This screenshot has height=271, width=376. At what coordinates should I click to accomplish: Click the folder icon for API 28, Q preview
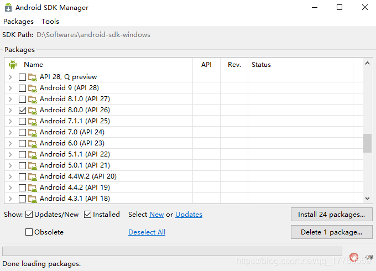(x=33, y=77)
